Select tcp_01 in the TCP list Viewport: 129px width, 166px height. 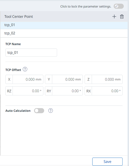pos(64,25)
